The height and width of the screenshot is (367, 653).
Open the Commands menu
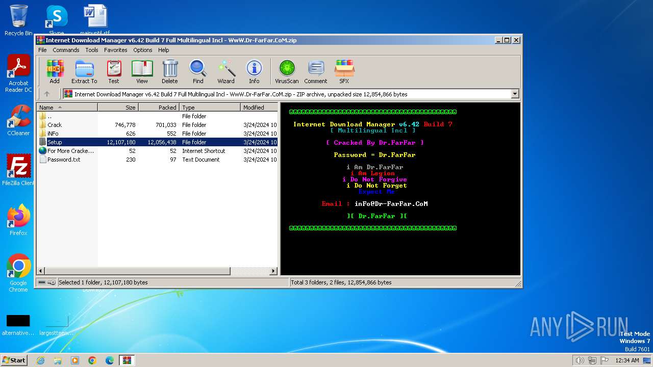pos(66,50)
